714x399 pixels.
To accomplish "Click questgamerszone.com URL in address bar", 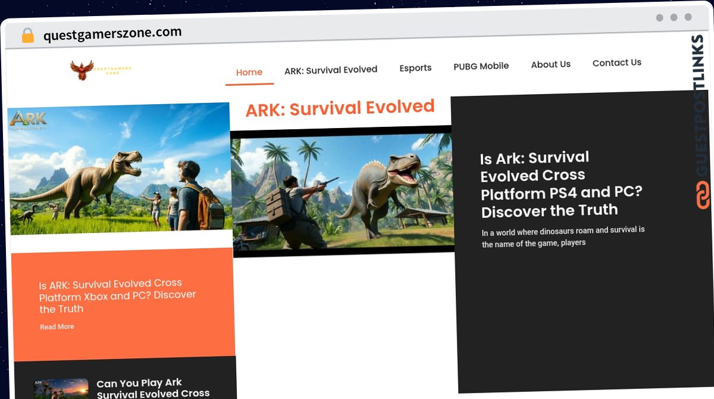I will point(112,34).
